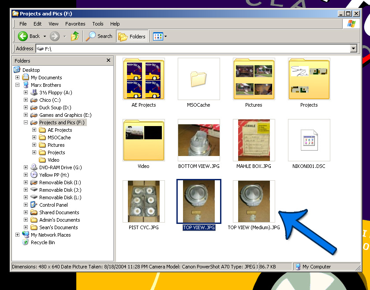This screenshot has height=290, width=370.
Task: Click the DVD-RAM Drive (G:) icon
Action: coord(34,167)
